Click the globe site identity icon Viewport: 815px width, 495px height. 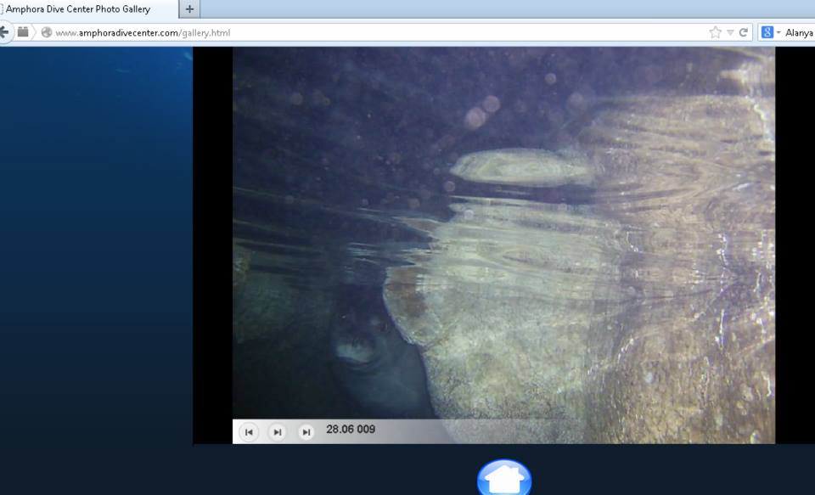tap(46, 32)
